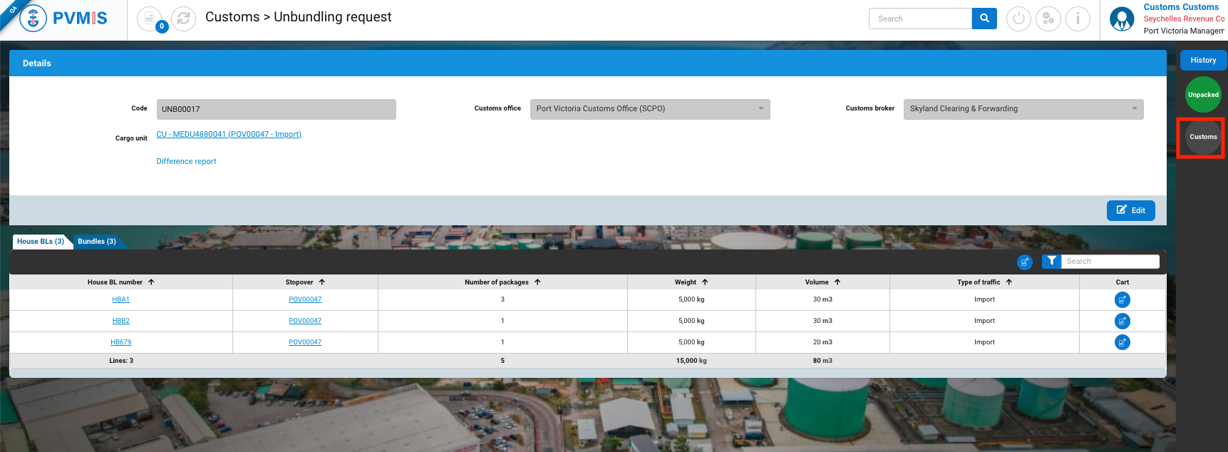The height and width of the screenshot is (452, 1228).
Task: Open the settings gears icon
Action: 1048,19
